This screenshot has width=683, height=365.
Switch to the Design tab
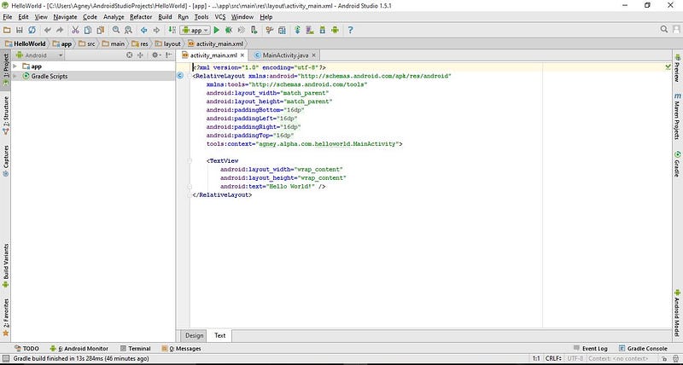[x=195, y=335]
